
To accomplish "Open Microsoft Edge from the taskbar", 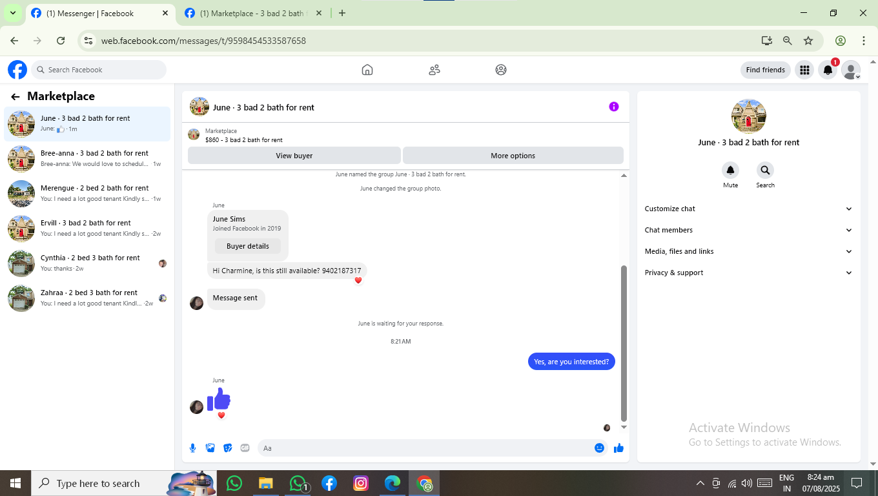I will [x=393, y=483].
